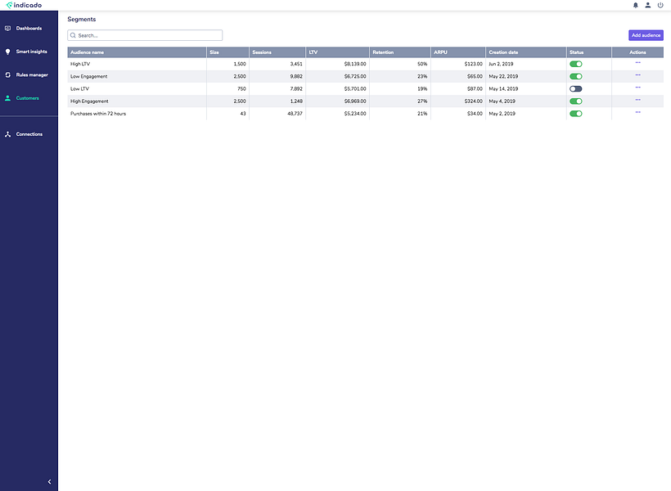The width and height of the screenshot is (671, 491).
Task: Toggle Low Engagement segment status
Action: point(575,77)
